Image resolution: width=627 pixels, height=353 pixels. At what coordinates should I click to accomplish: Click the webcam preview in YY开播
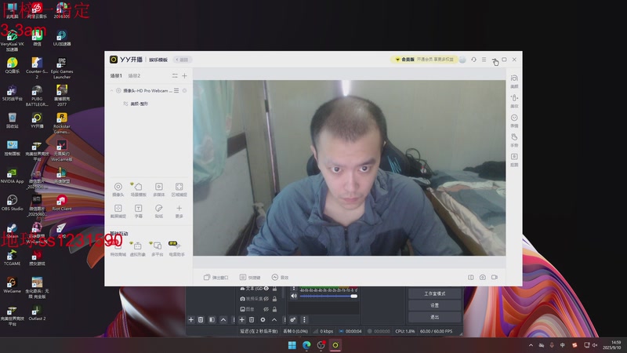click(x=349, y=168)
